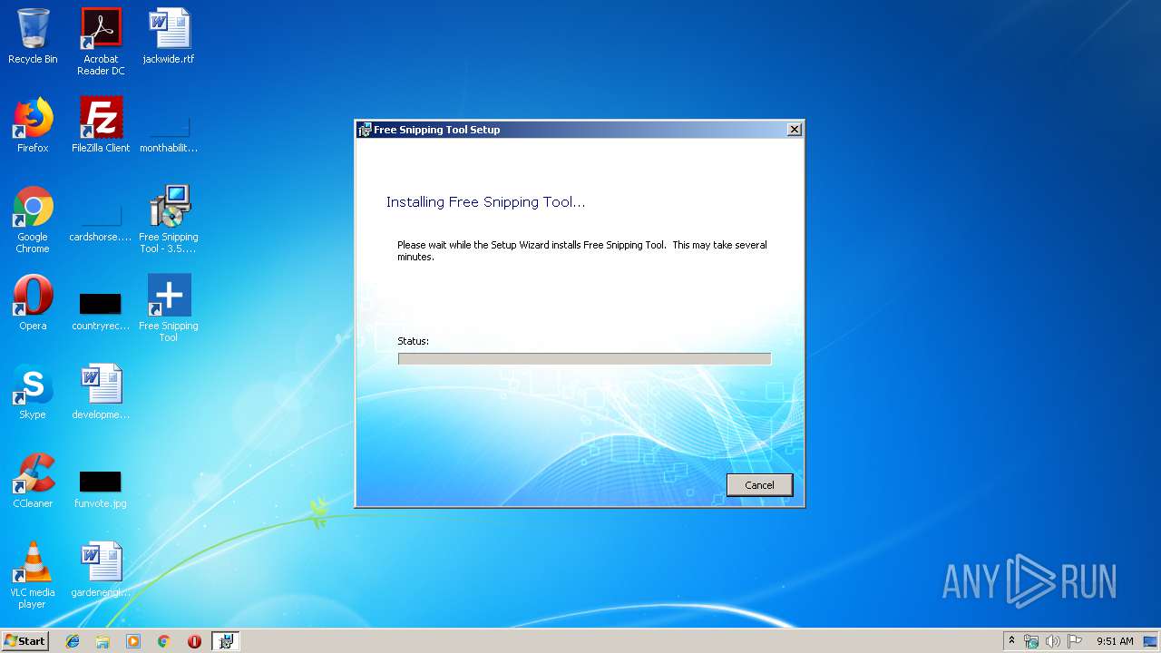Open Google Chrome desktop shortcut

(33, 219)
